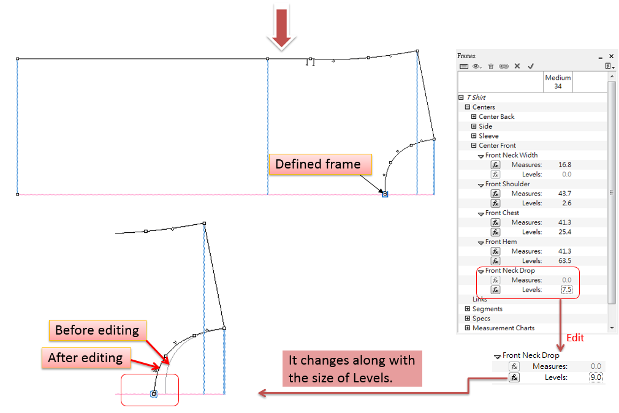Select the Medium 34 size column header
This screenshot has height=413, width=619.
[x=558, y=81]
